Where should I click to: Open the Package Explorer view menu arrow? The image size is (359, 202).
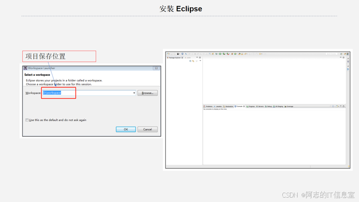tap(200, 61)
